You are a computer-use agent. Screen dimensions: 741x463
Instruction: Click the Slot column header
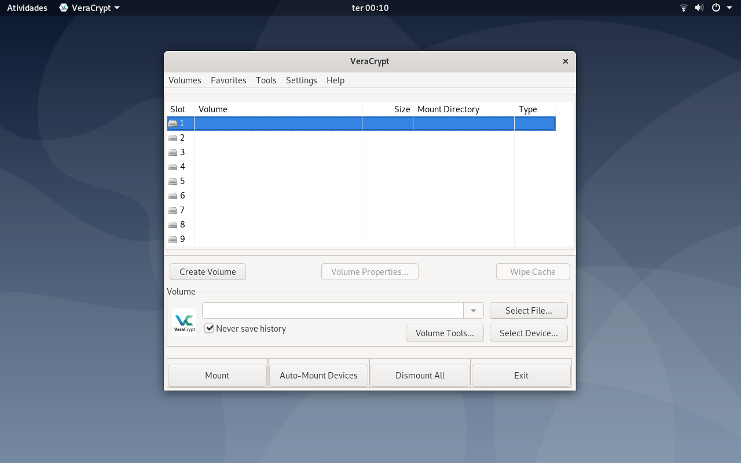(180, 109)
